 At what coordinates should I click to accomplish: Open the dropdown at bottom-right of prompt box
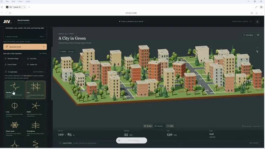(42, 37)
